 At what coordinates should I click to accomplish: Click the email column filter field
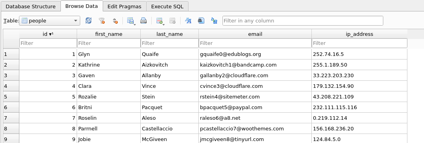255,43
